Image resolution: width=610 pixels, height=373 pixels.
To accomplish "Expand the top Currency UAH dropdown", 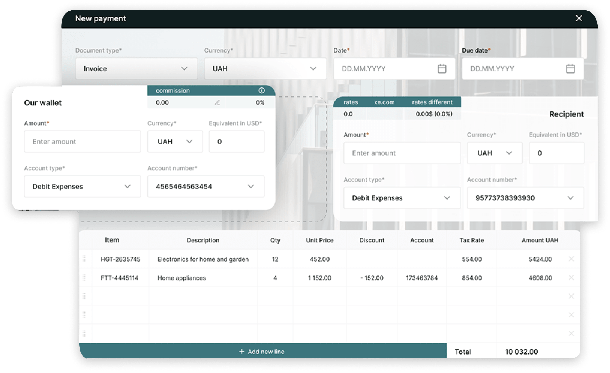I will tap(265, 69).
